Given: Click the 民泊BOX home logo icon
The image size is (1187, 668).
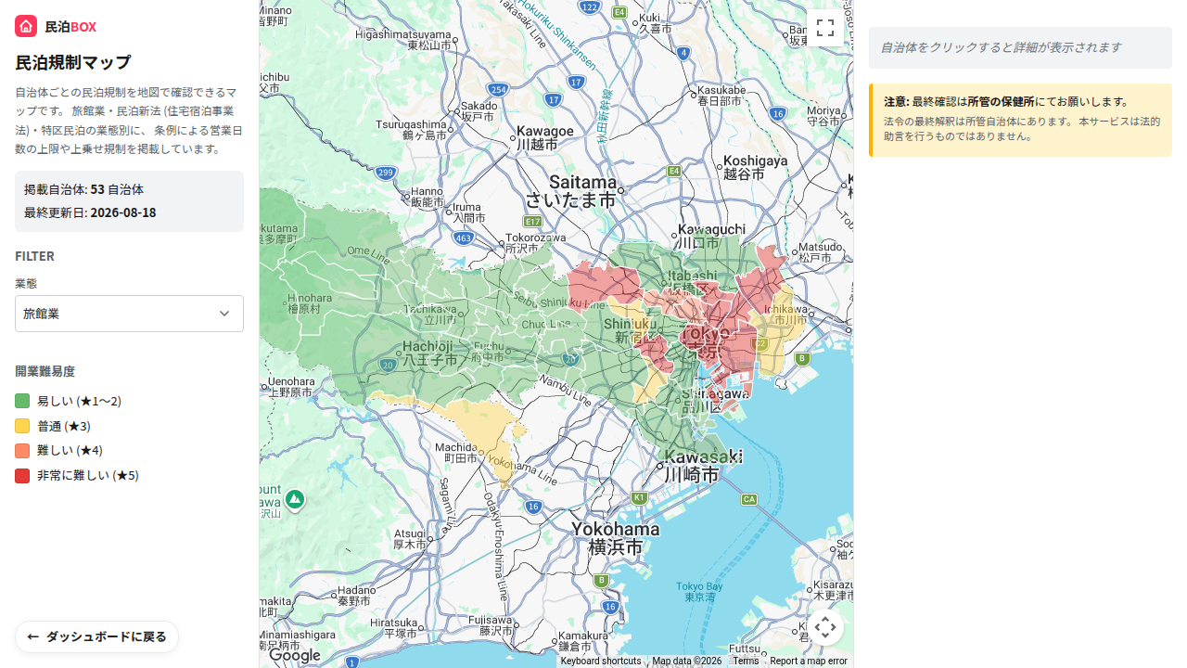Looking at the screenshot, I should [26, 26].
